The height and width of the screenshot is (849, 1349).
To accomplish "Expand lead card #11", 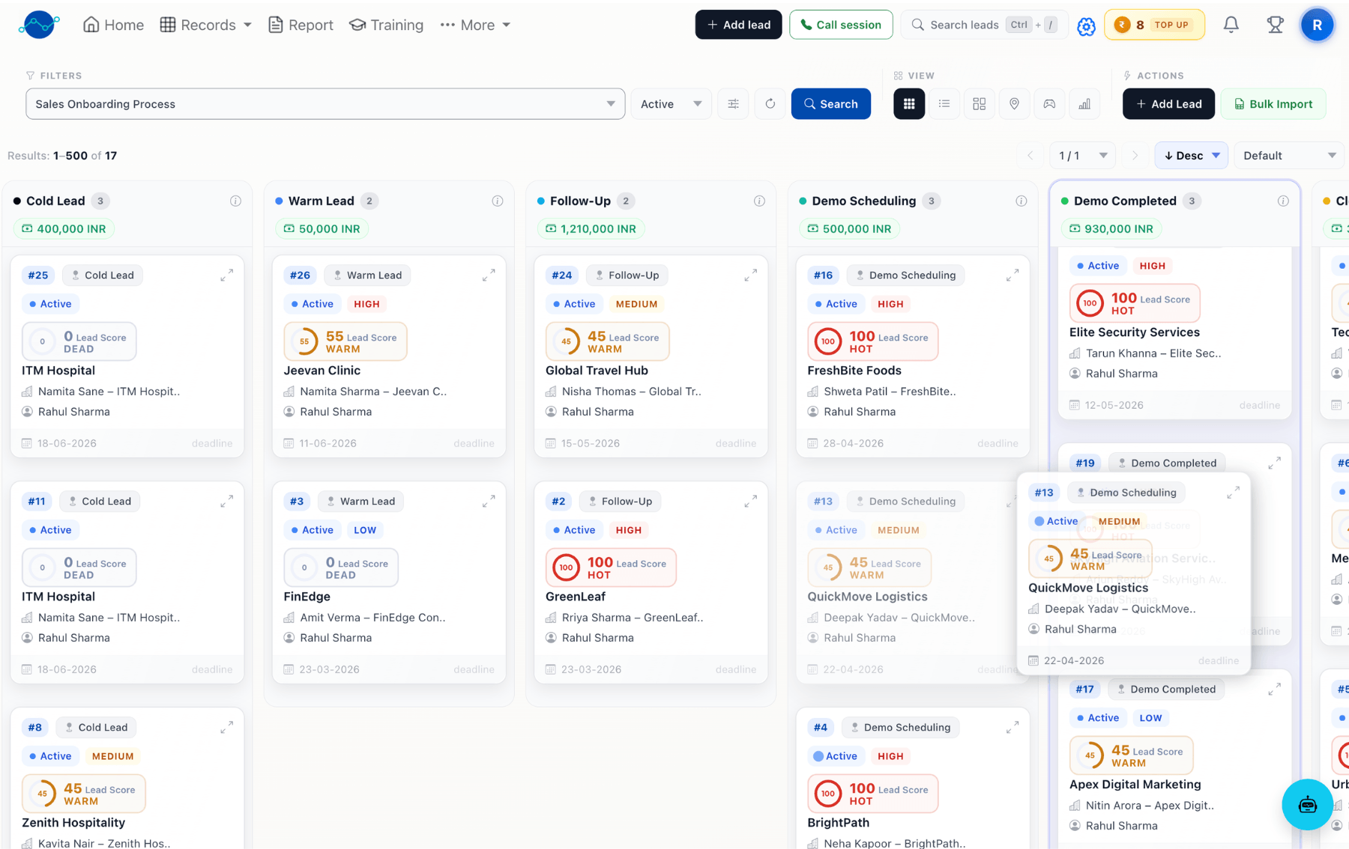I will [226, 502].
